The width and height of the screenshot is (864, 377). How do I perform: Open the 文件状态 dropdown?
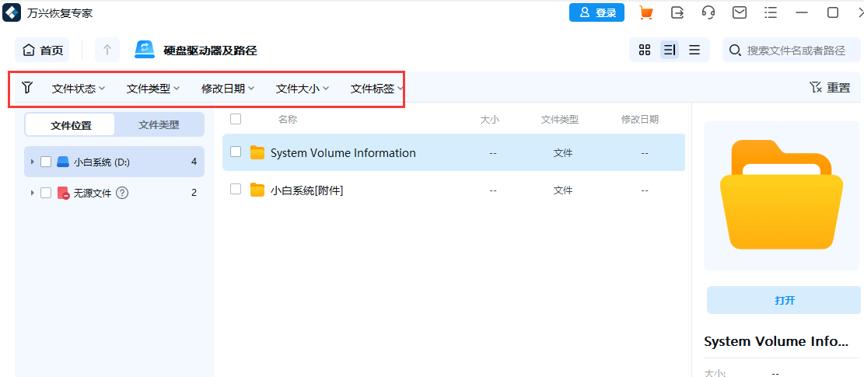[x=79, y=88]
